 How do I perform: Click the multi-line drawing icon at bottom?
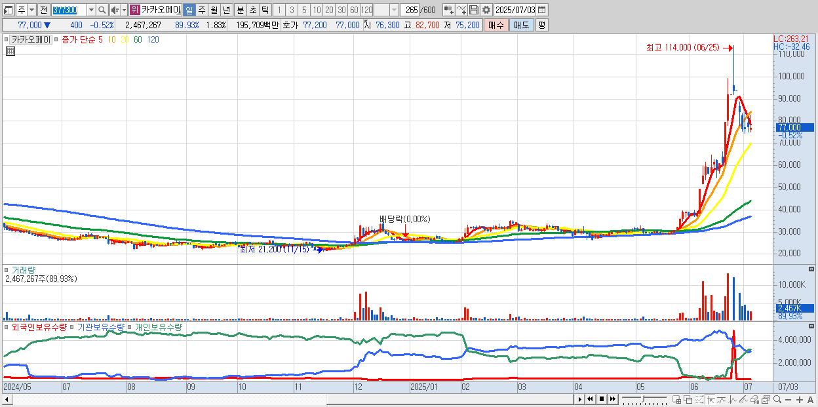743,399
